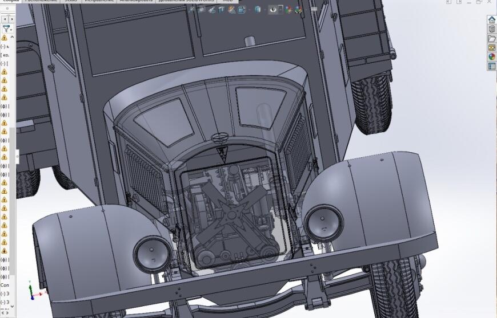Open the Appearances color wheel pane

tap(491, 56)
